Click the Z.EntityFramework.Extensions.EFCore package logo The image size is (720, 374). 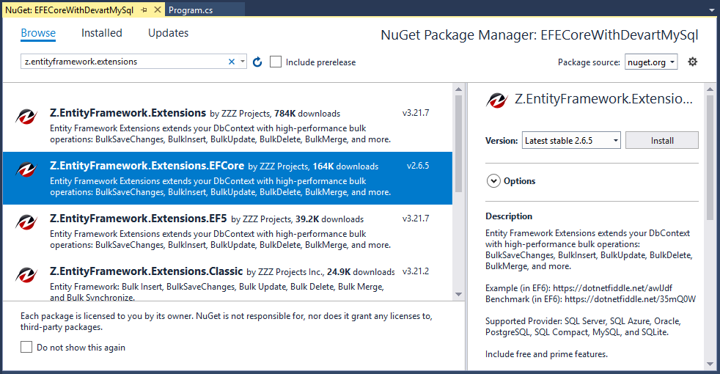26,169
